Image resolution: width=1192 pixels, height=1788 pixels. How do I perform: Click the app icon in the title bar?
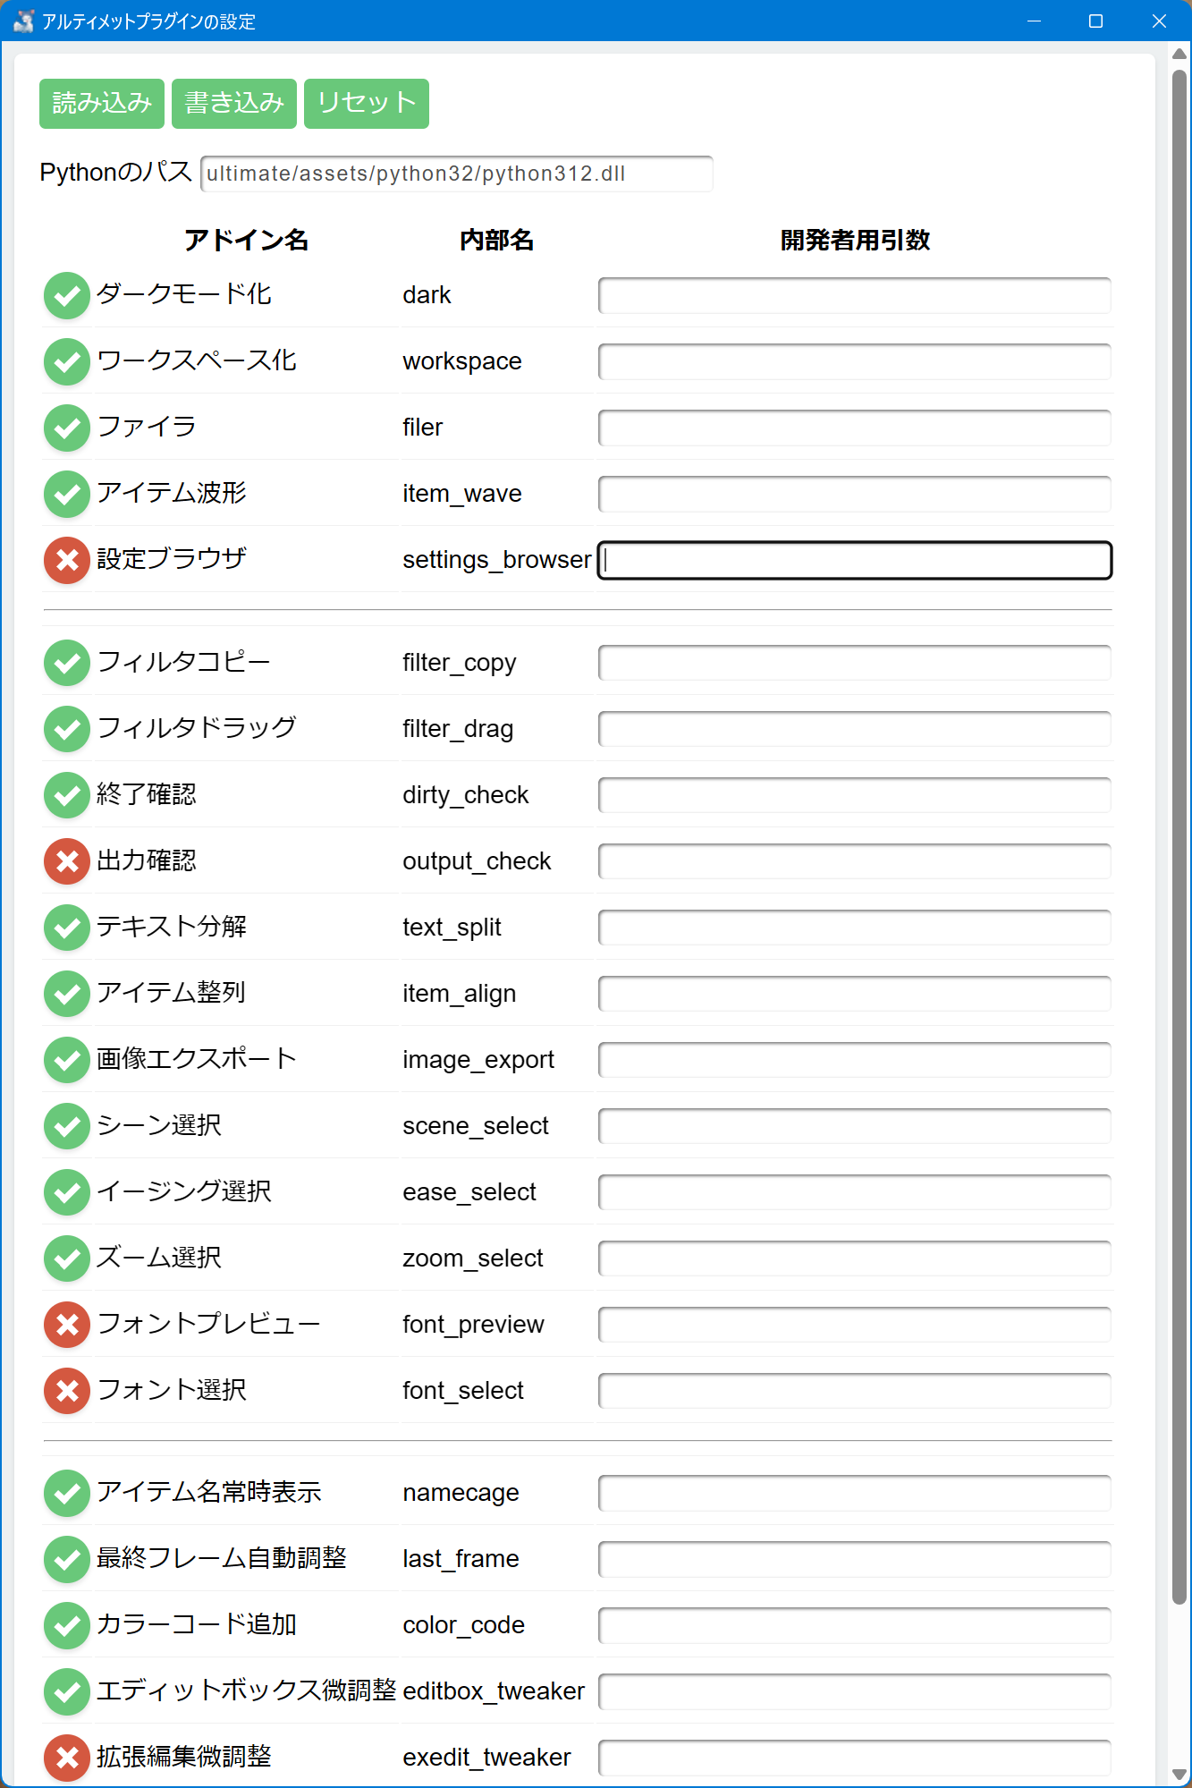click(23, 21)
